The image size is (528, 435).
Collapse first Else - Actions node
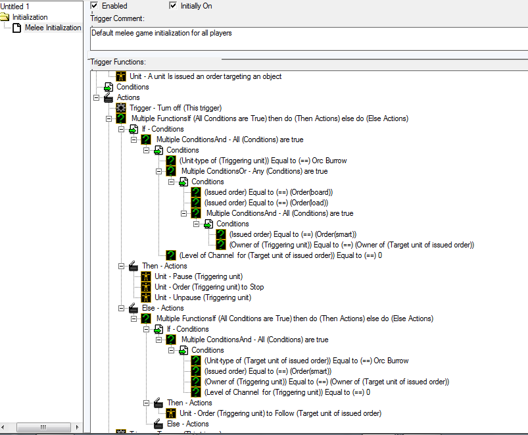(x=121, y=308)
